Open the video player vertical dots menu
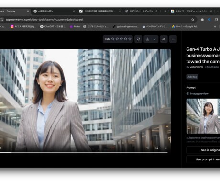The image size is (220, 182). 166,148
